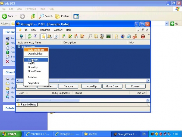Open Public Hubs globe icon

[x=21, y=36]
